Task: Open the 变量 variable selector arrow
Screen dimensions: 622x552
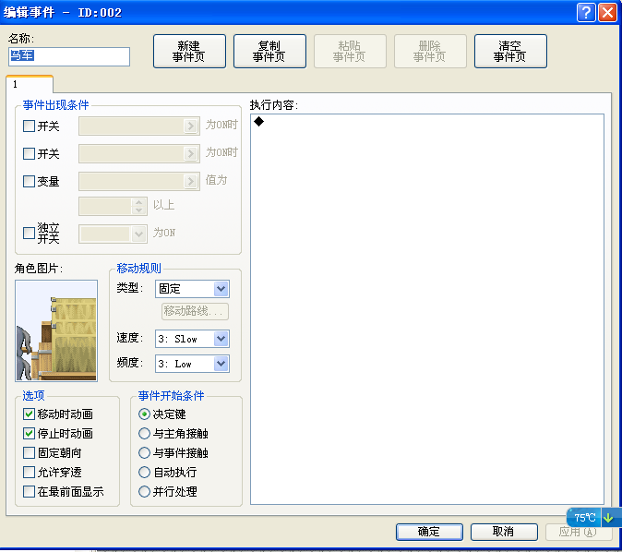Action: pos(191,181)
